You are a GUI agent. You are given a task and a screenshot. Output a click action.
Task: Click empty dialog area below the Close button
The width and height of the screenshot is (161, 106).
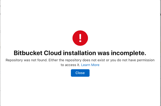(x=80, y=90)
